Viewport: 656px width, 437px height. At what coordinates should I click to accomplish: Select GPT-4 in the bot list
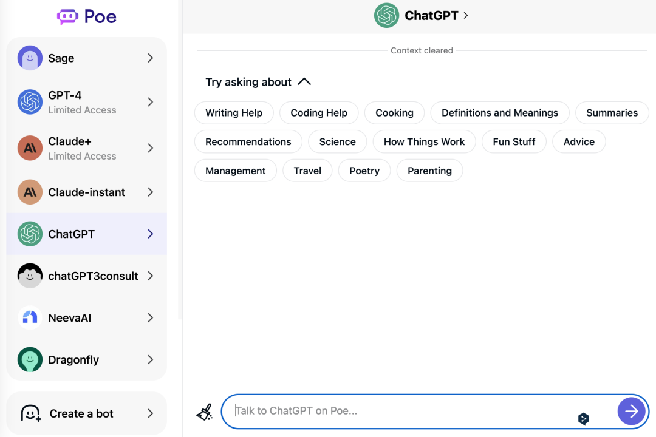(87, 101)
